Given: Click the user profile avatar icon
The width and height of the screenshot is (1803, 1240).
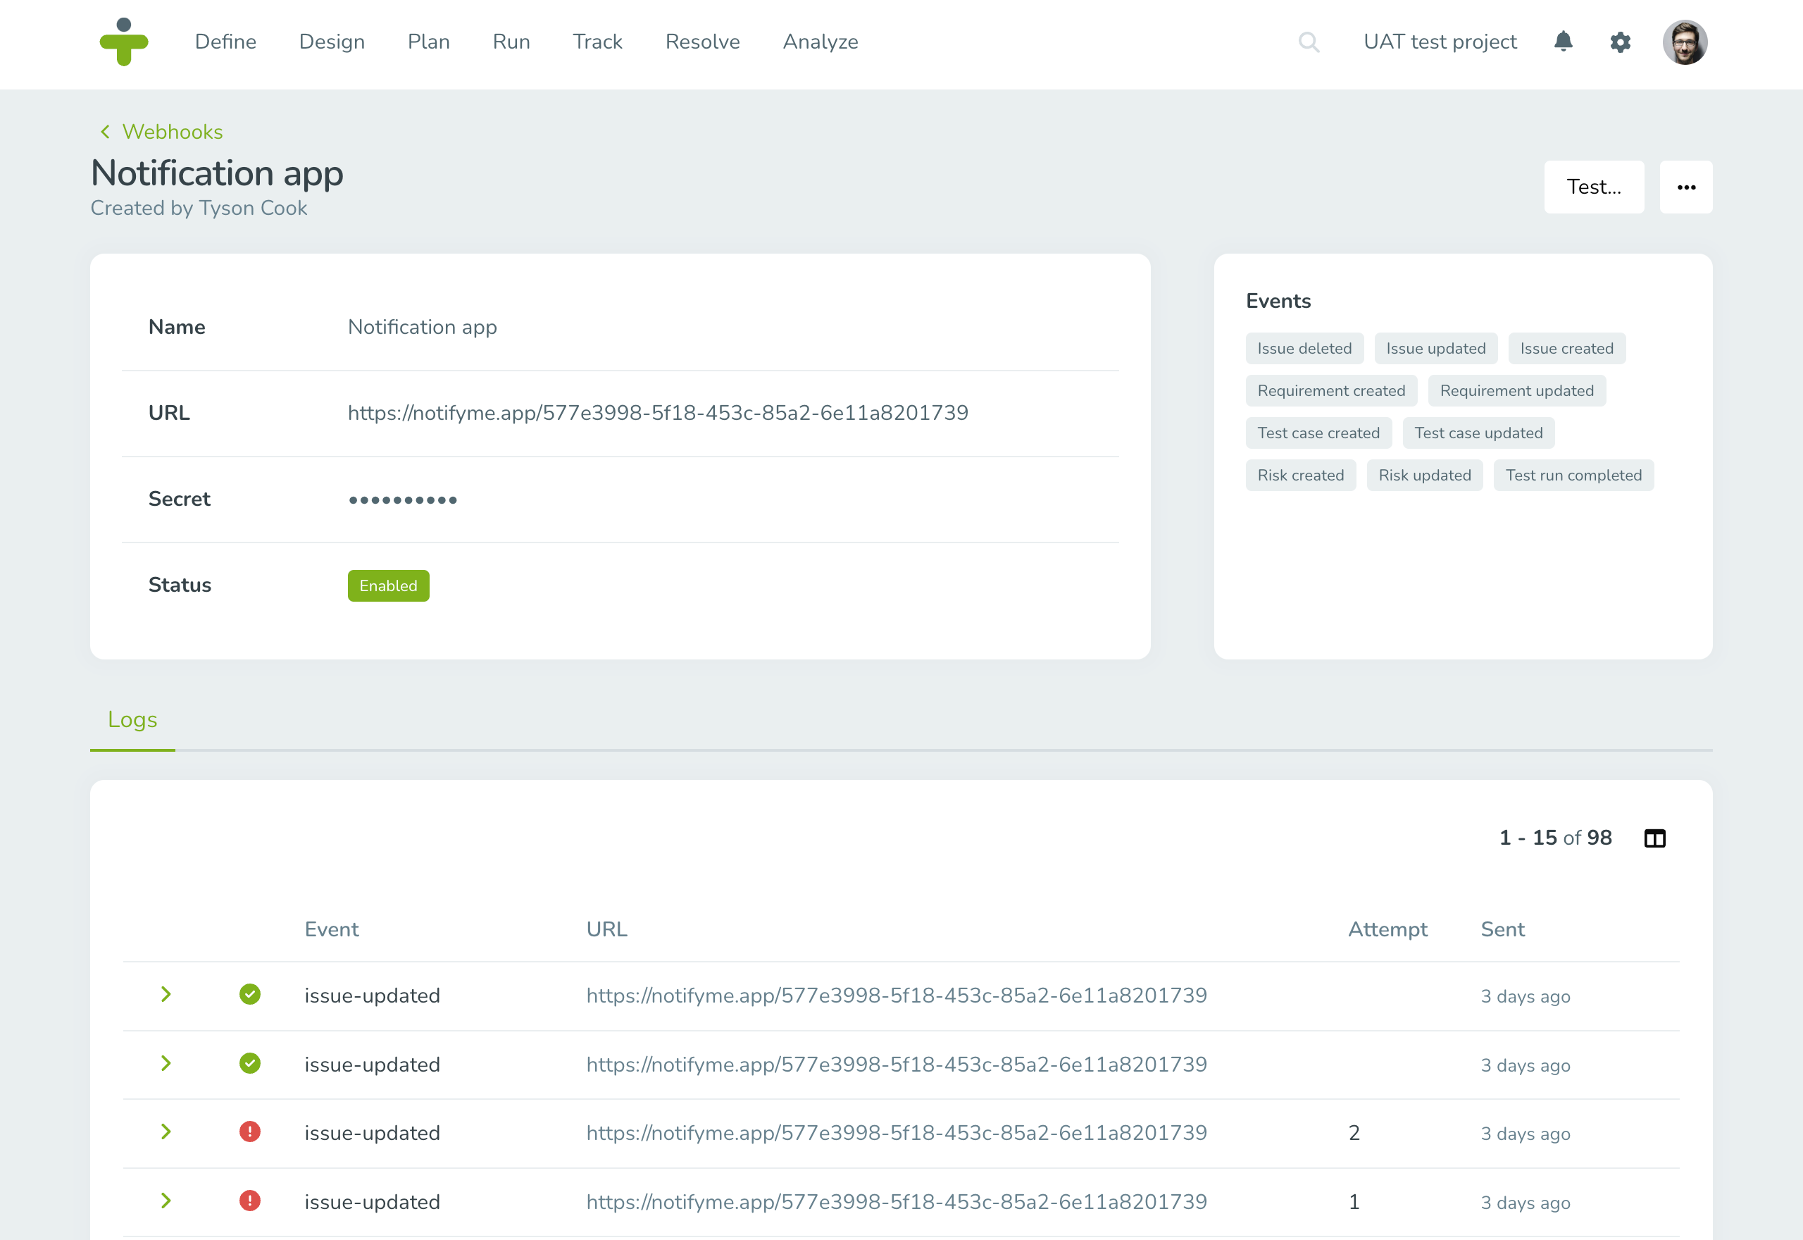Looking at the screenshot, I should pyautogui.click(x=1688, y=41).
